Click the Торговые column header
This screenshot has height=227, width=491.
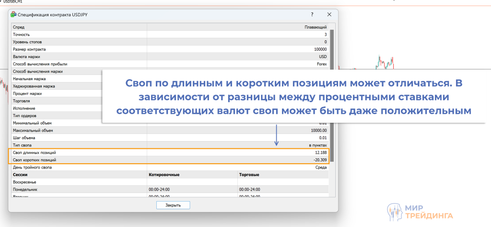[x=282, y=175]
